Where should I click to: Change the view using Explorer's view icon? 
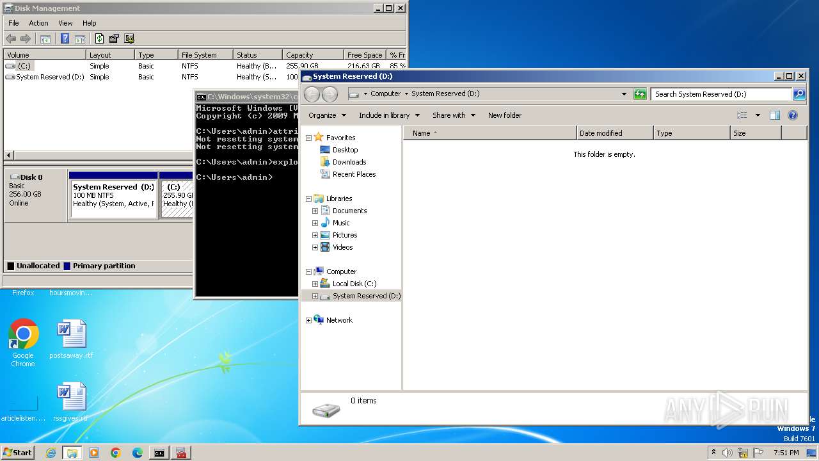tap(742, 115)
